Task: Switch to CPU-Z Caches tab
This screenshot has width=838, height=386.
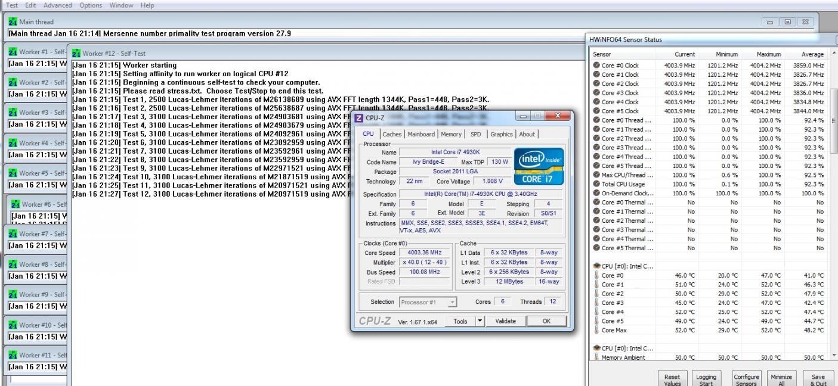Action: [x=392, y=134]
